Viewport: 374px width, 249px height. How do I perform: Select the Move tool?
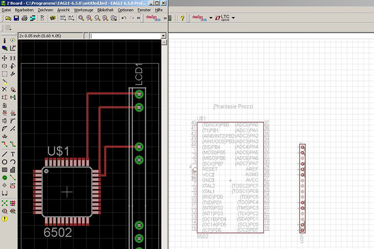[5, 58]
